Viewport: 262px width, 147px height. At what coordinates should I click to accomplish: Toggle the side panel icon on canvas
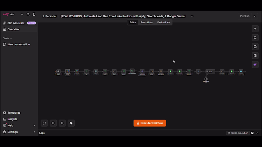tap(255, 56)
